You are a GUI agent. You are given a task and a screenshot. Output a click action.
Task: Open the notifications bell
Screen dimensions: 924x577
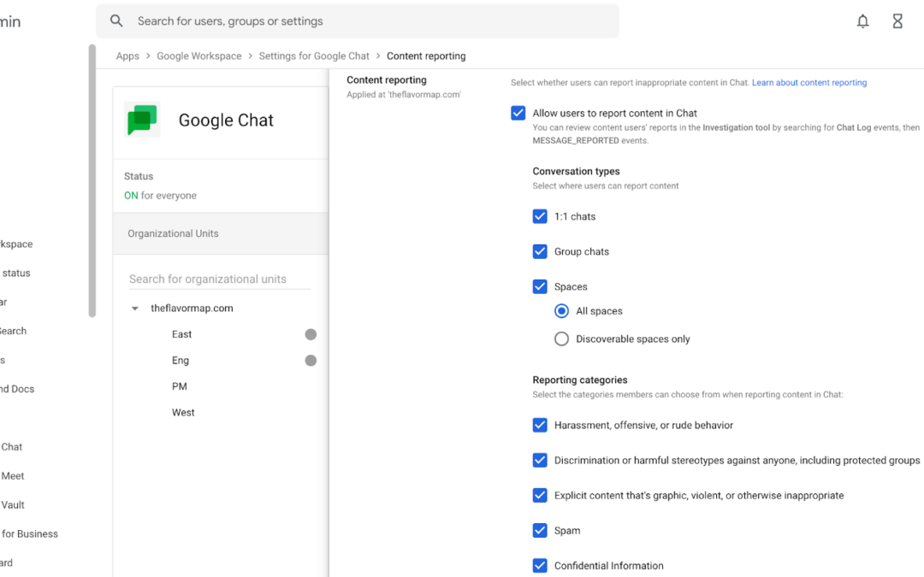(x=862, y=21)
